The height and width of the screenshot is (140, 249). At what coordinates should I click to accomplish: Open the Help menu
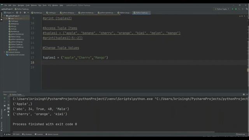61,5
